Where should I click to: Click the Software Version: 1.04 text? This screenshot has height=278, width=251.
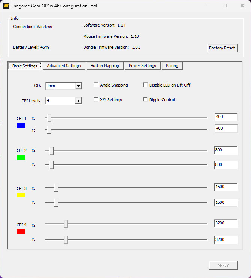click(105, 25)
